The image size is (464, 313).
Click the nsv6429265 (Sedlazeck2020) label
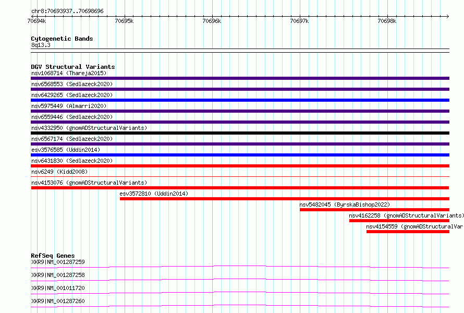[72, 95]
